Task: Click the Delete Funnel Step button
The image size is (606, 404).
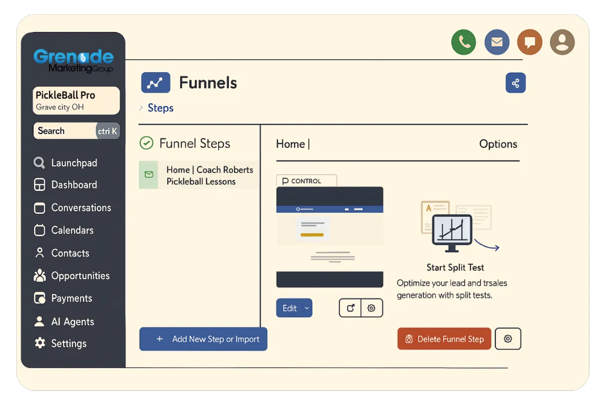Action: coord(444,339)
